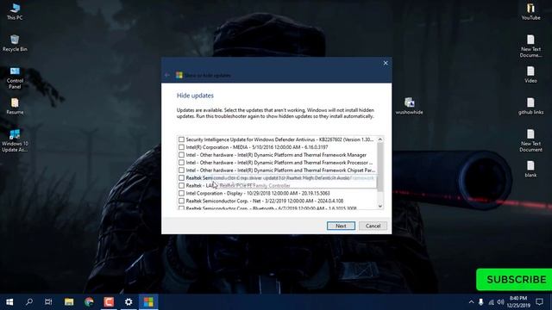Viewport: 552px width, 310px height.
Task: Check Intel(R) Corporation MEDIA update
Action: click(181, 147)
